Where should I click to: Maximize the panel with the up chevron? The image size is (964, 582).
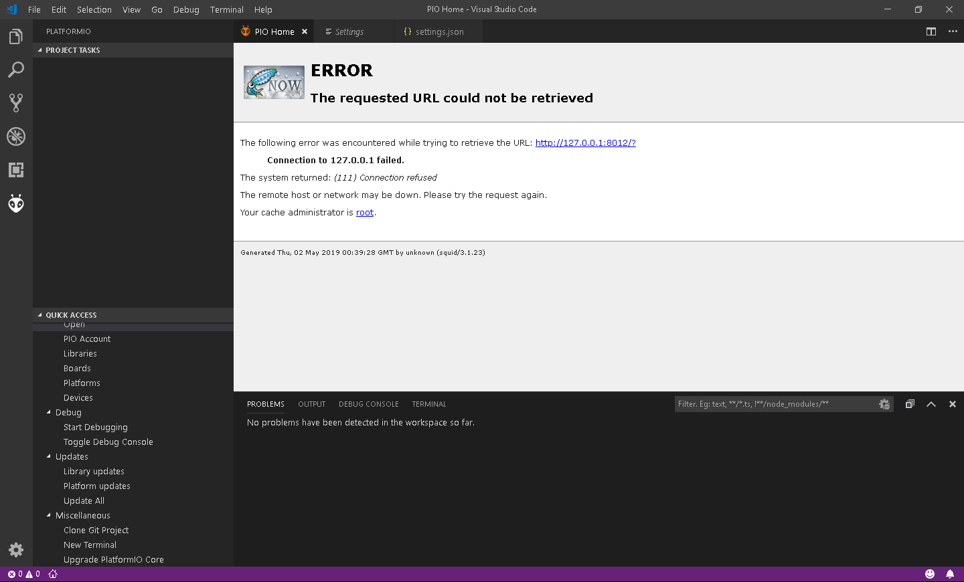click(931, 404)
